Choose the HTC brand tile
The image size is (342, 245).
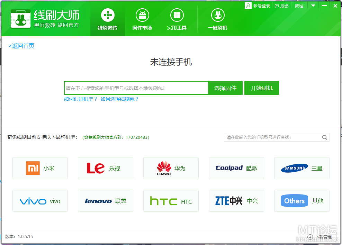[x=171, y=201]
